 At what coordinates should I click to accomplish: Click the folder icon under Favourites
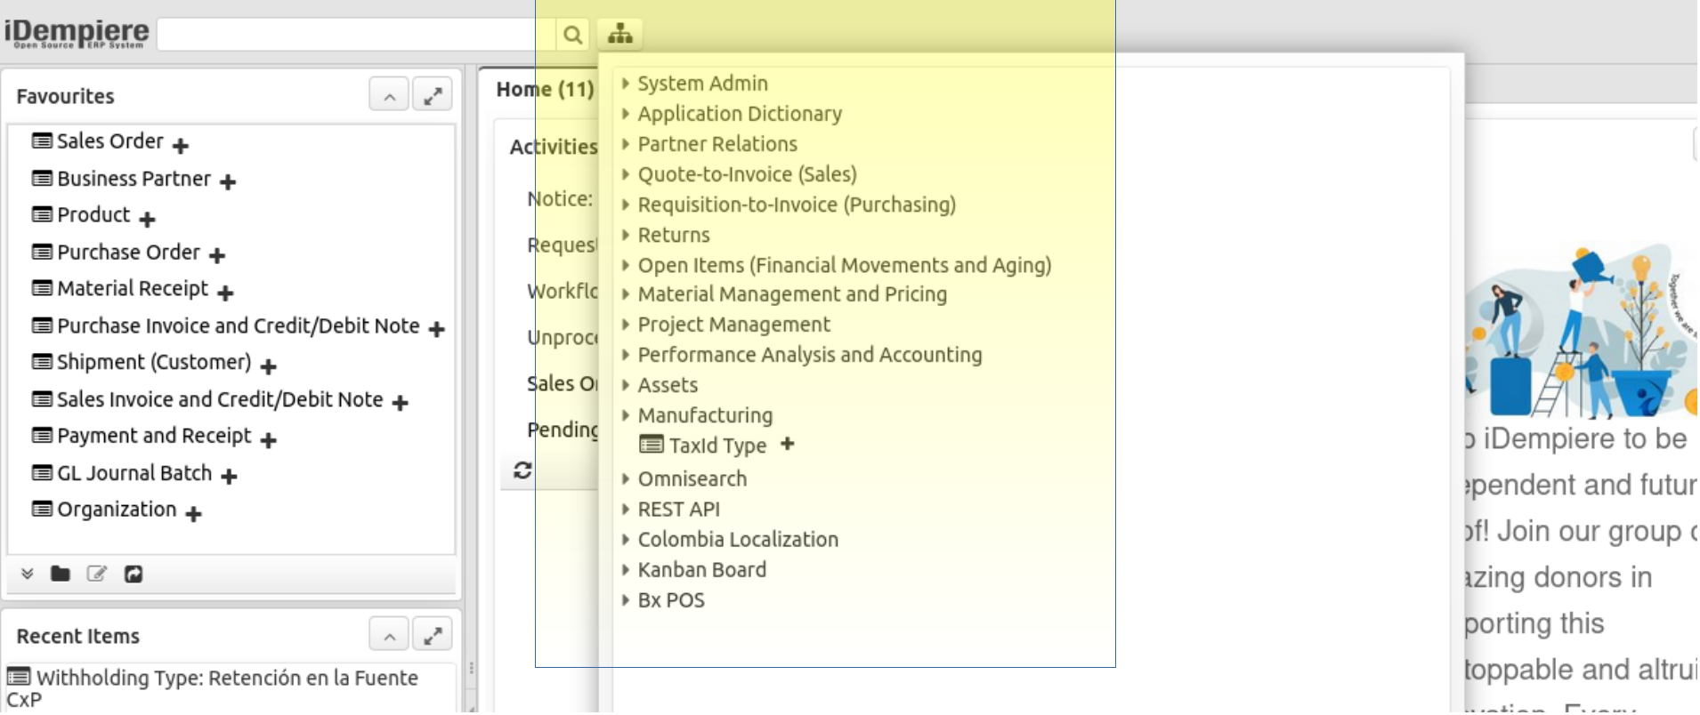[x=61, y=574]
